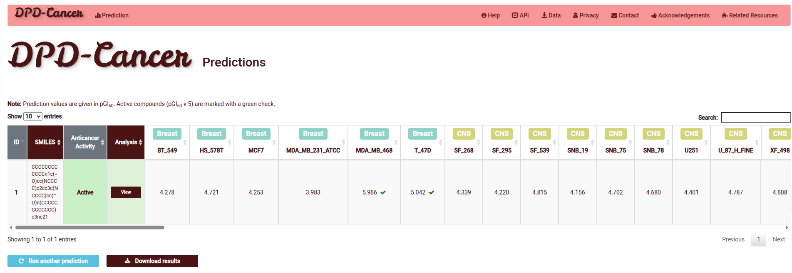Open the API documentation link

(x=520, y=15)
